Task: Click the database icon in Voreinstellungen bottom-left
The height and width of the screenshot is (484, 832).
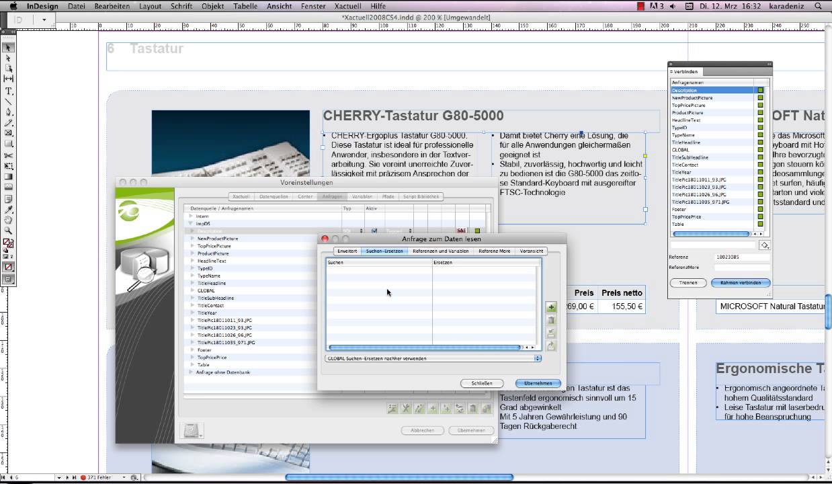Action: 191,430
